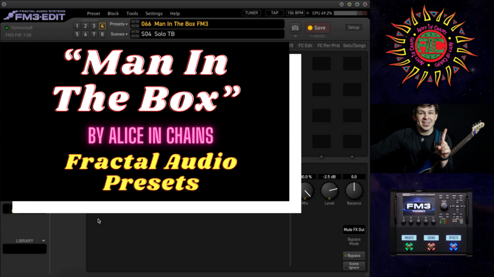Viewport: 494px width, 277px height.
Task: Expand the Presets dropdown
Action: click(x=118, y=24)
